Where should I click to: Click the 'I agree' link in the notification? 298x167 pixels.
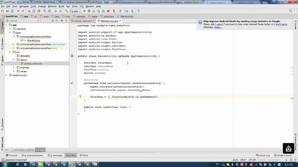click(x=219, y=24)
